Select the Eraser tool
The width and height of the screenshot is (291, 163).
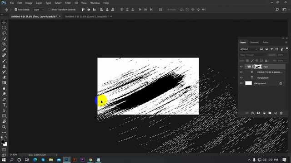[4, 77]
